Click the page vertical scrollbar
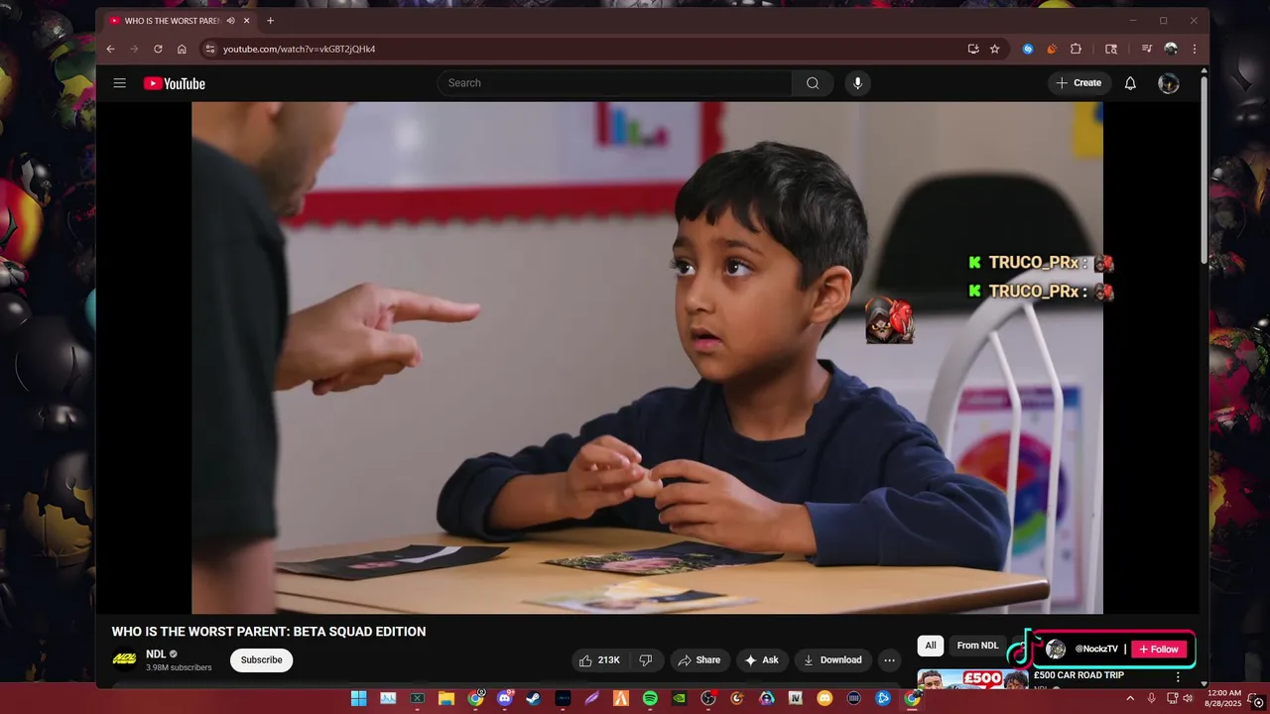This screenshot has height=714, width=1270. click(1205, 169)
